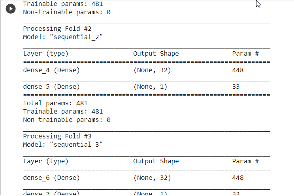
Task: Click the dense_6 (Dense) layer name
Action: pyautogui.click(x=51, y=178)
